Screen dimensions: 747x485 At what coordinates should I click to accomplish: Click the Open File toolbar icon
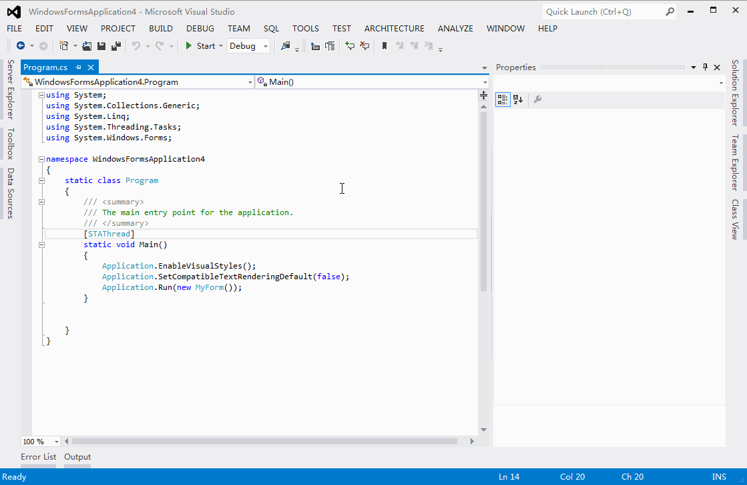click(87, 45)
